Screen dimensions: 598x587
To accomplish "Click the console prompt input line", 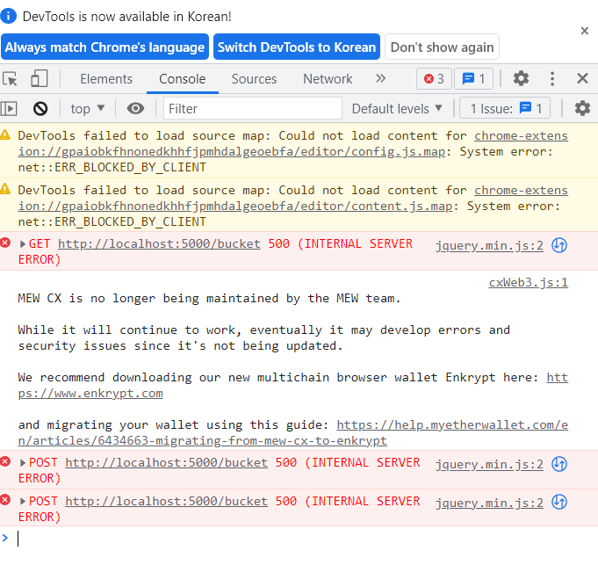I will tap(305, 539).
